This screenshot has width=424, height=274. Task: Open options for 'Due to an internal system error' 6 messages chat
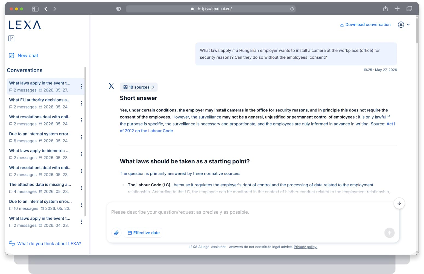tap(81, 137)
